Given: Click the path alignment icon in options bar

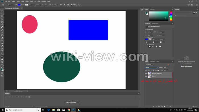Looking at the screenshot, I should pos(64,5).
